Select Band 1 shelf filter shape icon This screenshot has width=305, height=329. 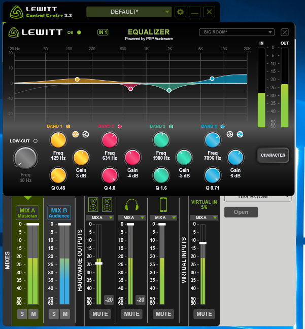tap(85, 134)
